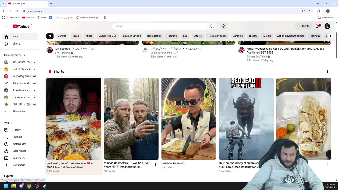Select the Mixes filter chip
The width and height of the screenshot is (338, 190).
click(89, 36)
